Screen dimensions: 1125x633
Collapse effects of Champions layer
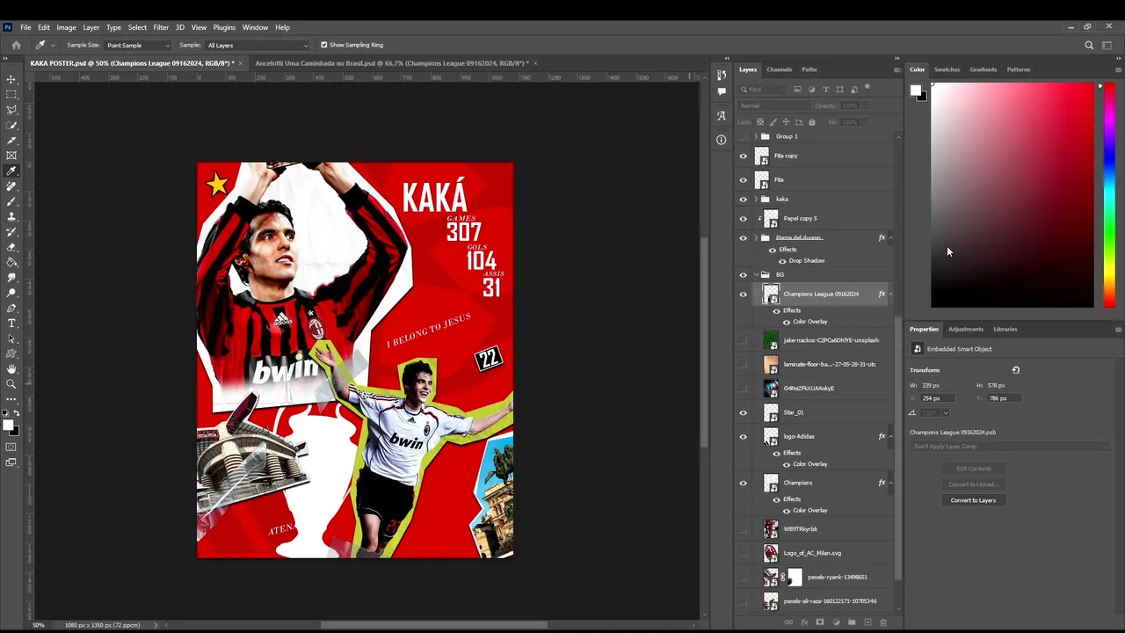click(891, 483)
